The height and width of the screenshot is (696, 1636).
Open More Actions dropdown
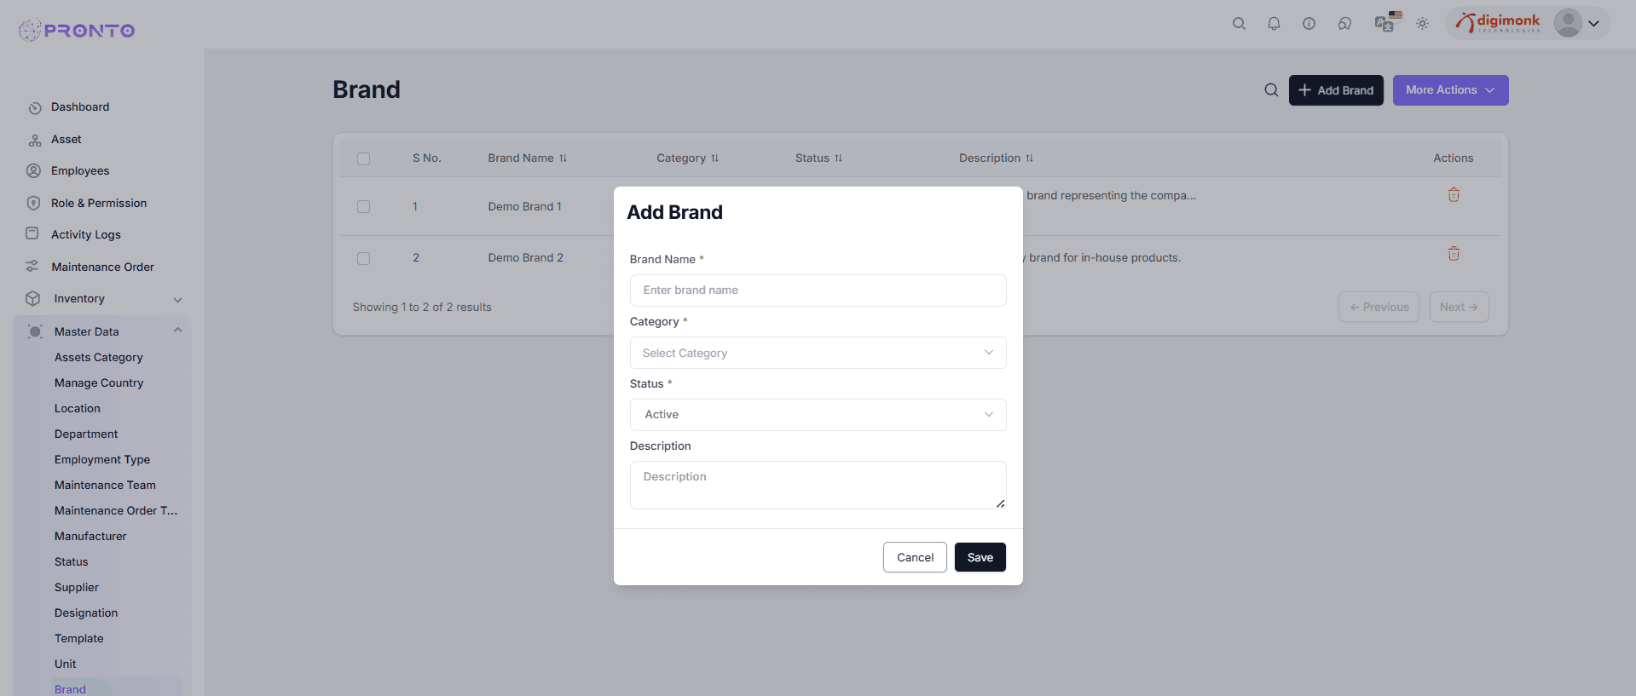(x=1450, y=90)
